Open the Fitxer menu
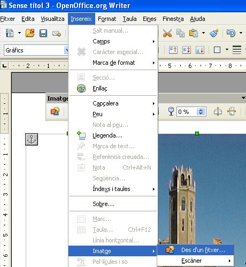The height and width of the screenshot is (267, 246). (x=7, y=19)
